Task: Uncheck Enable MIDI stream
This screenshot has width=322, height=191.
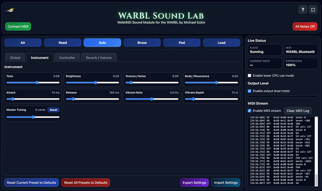Action: click(x=249, y=111)
